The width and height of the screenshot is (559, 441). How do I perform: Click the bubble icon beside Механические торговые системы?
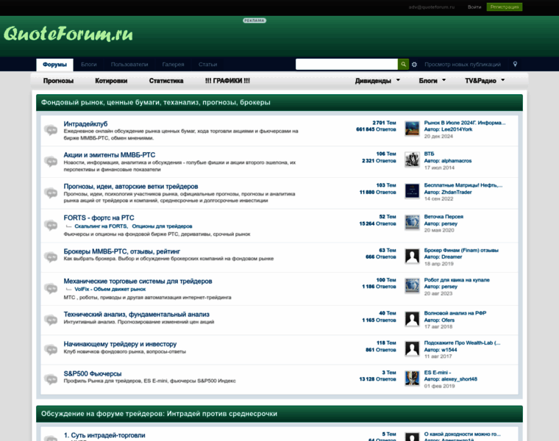(x=51, y=288)
